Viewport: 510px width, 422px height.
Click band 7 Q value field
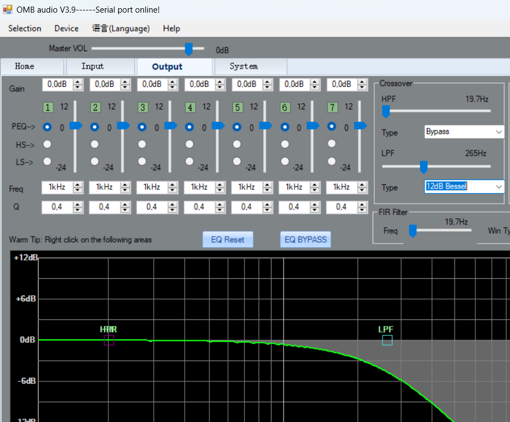click(341, 207)
